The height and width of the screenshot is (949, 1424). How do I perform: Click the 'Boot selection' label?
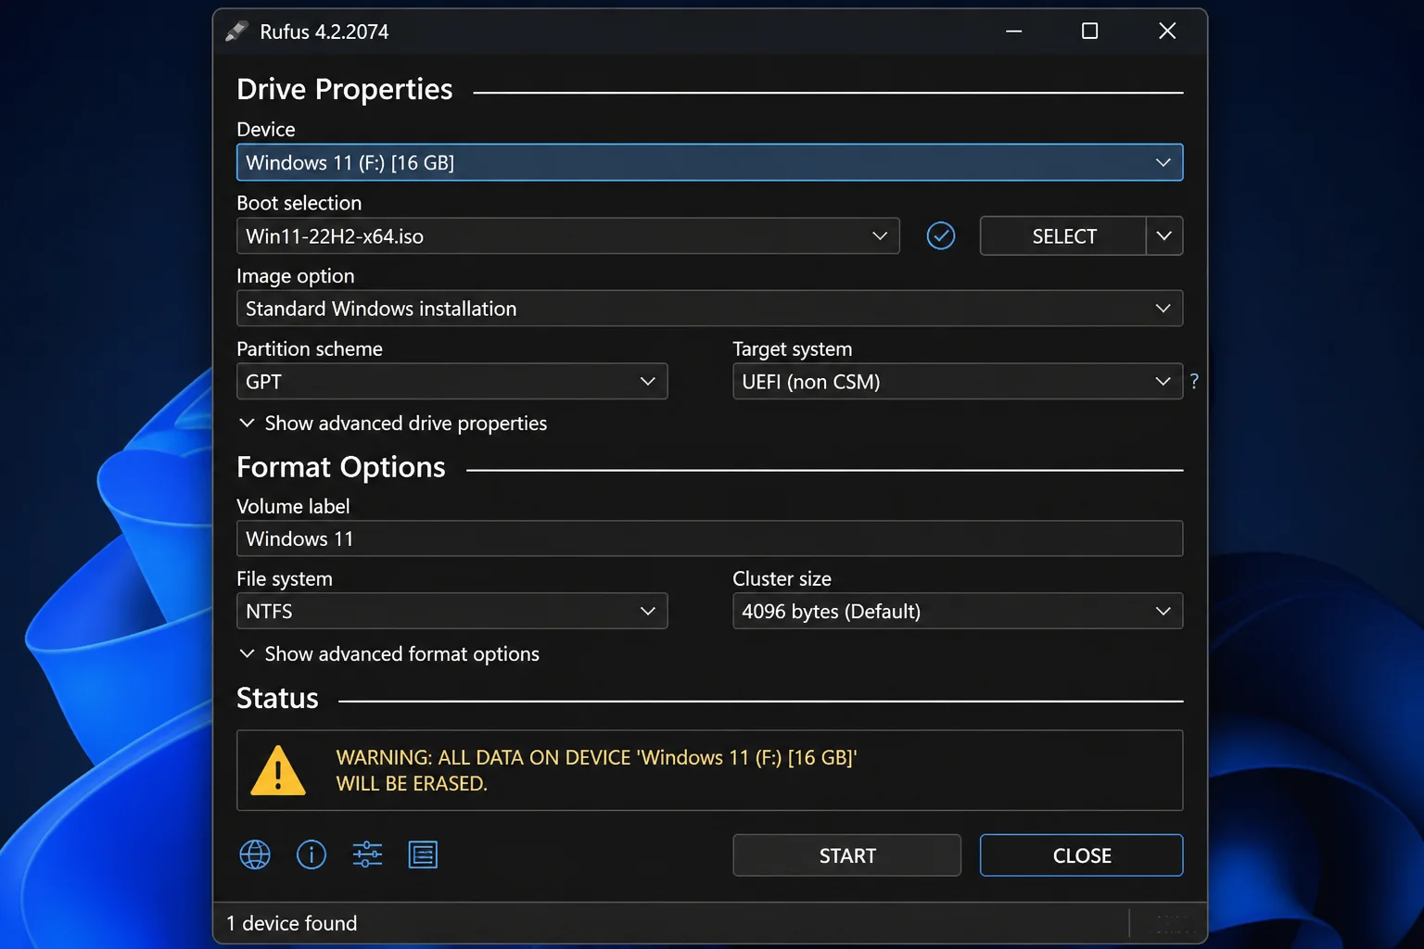[299, 203]
